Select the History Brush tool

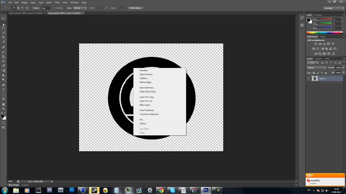click(4, 61)
